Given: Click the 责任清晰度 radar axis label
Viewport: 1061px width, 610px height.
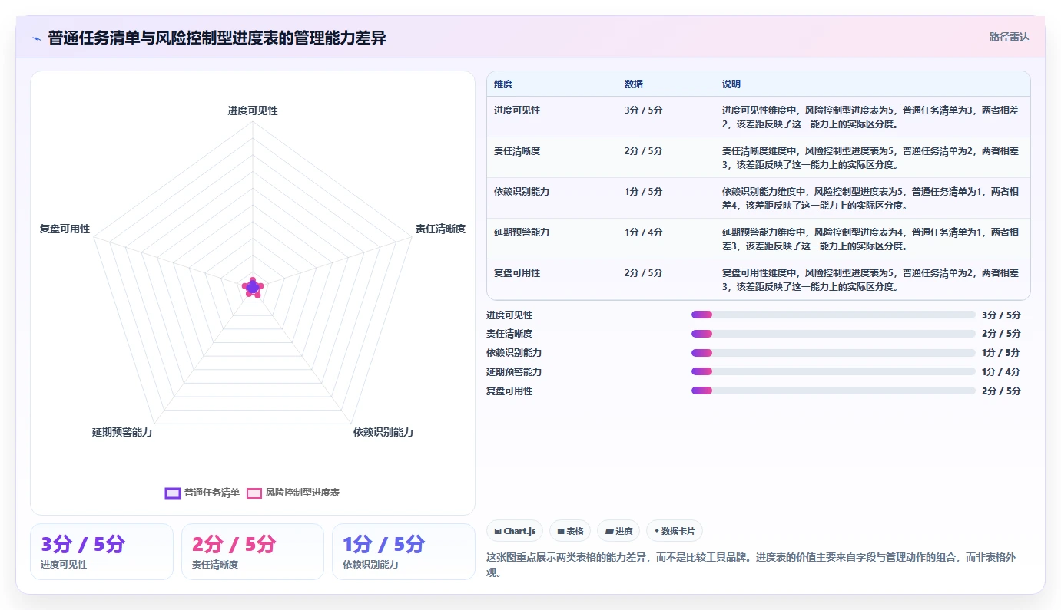Looking at the screenshot, I should click(440, 229).
